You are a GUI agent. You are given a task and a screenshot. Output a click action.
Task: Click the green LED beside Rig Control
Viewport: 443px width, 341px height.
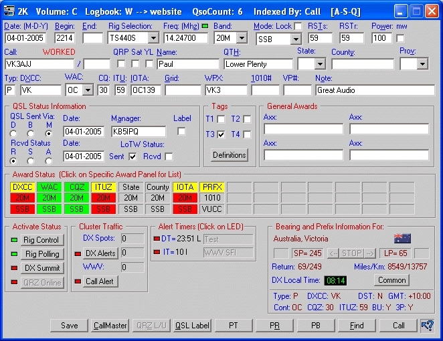pyautogui.click(x=14, y=240)
